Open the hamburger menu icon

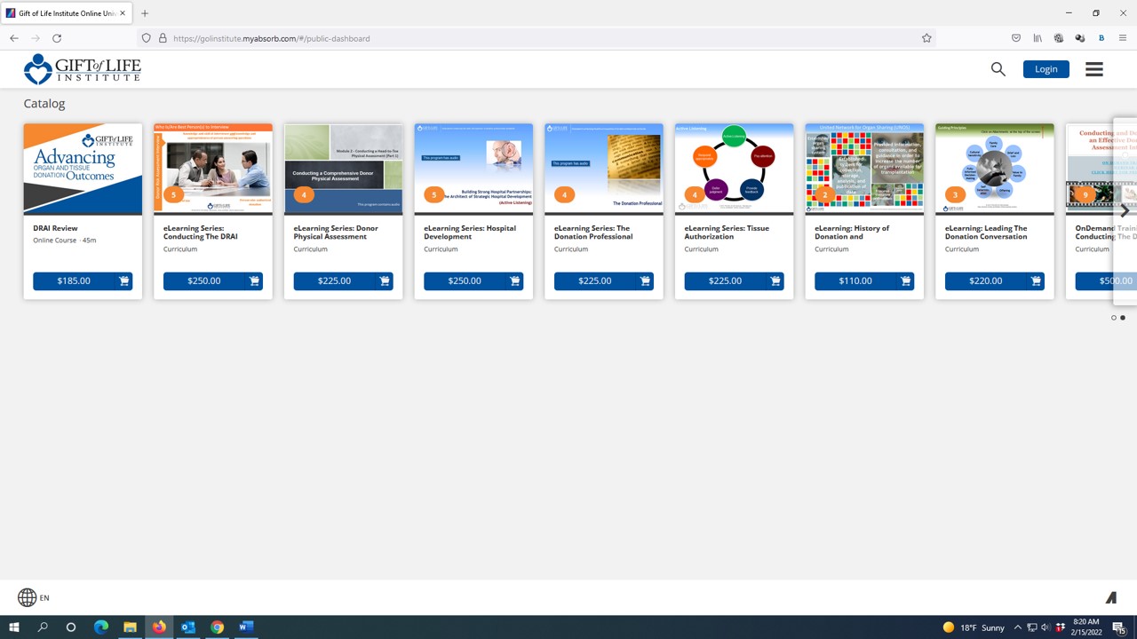(x=1094, y=69)
